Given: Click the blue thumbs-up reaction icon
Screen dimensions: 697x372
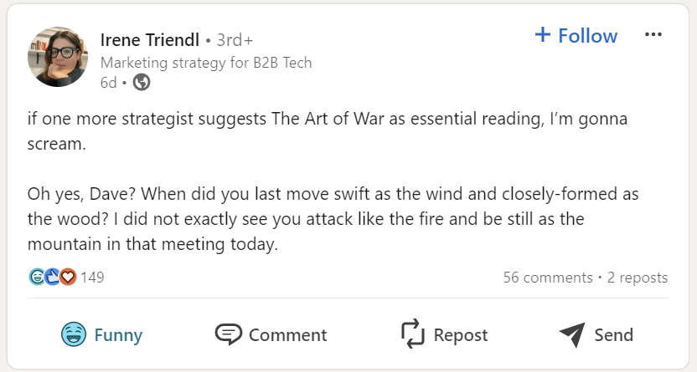Looking at the screenshot, I should [52, 277].
